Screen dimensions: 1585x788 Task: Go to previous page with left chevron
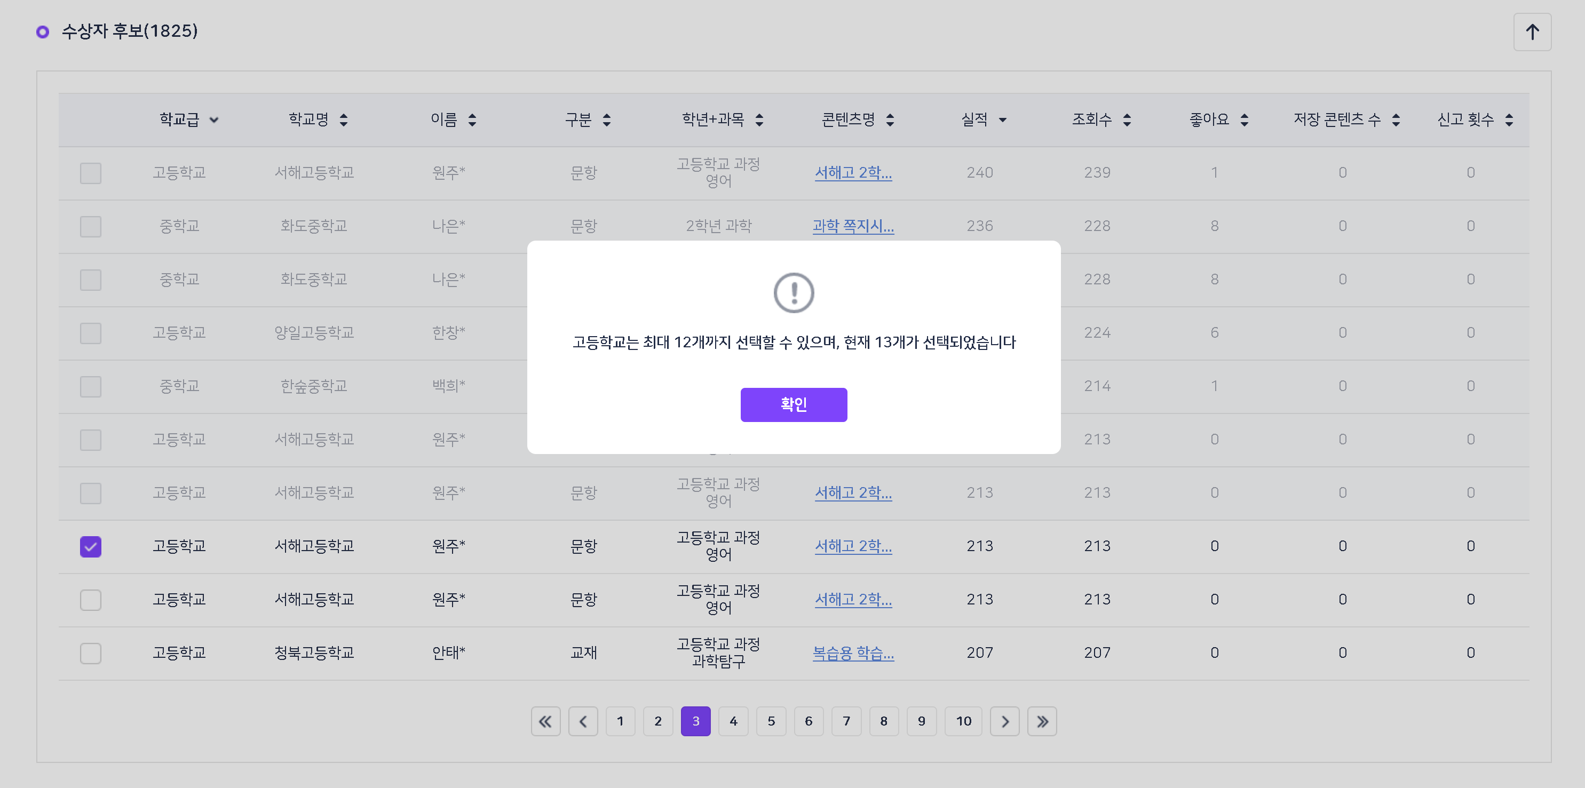583,721
